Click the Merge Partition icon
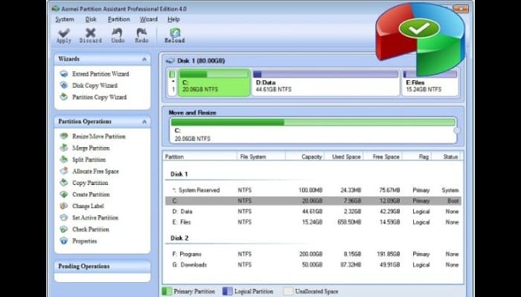521x297 pixels. (64, 148)
